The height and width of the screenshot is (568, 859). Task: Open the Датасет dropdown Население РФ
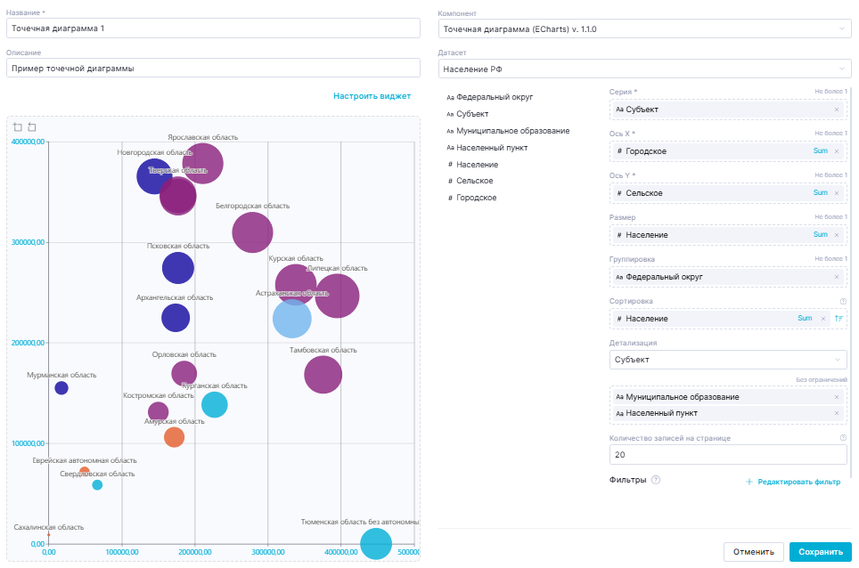[x=643, y=69]
